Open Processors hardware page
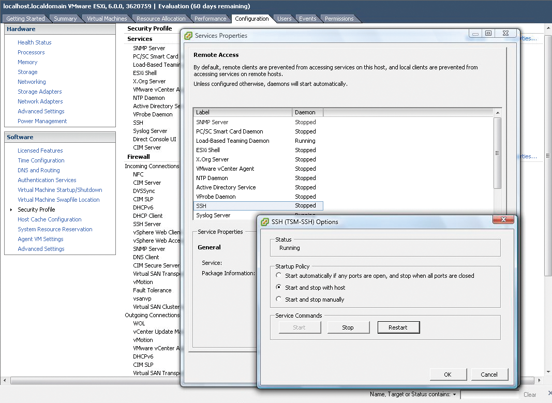The height and width of the screenshot is (403, 552). click(32, 52)
